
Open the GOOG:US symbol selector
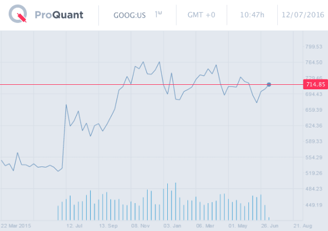(129, 15)
